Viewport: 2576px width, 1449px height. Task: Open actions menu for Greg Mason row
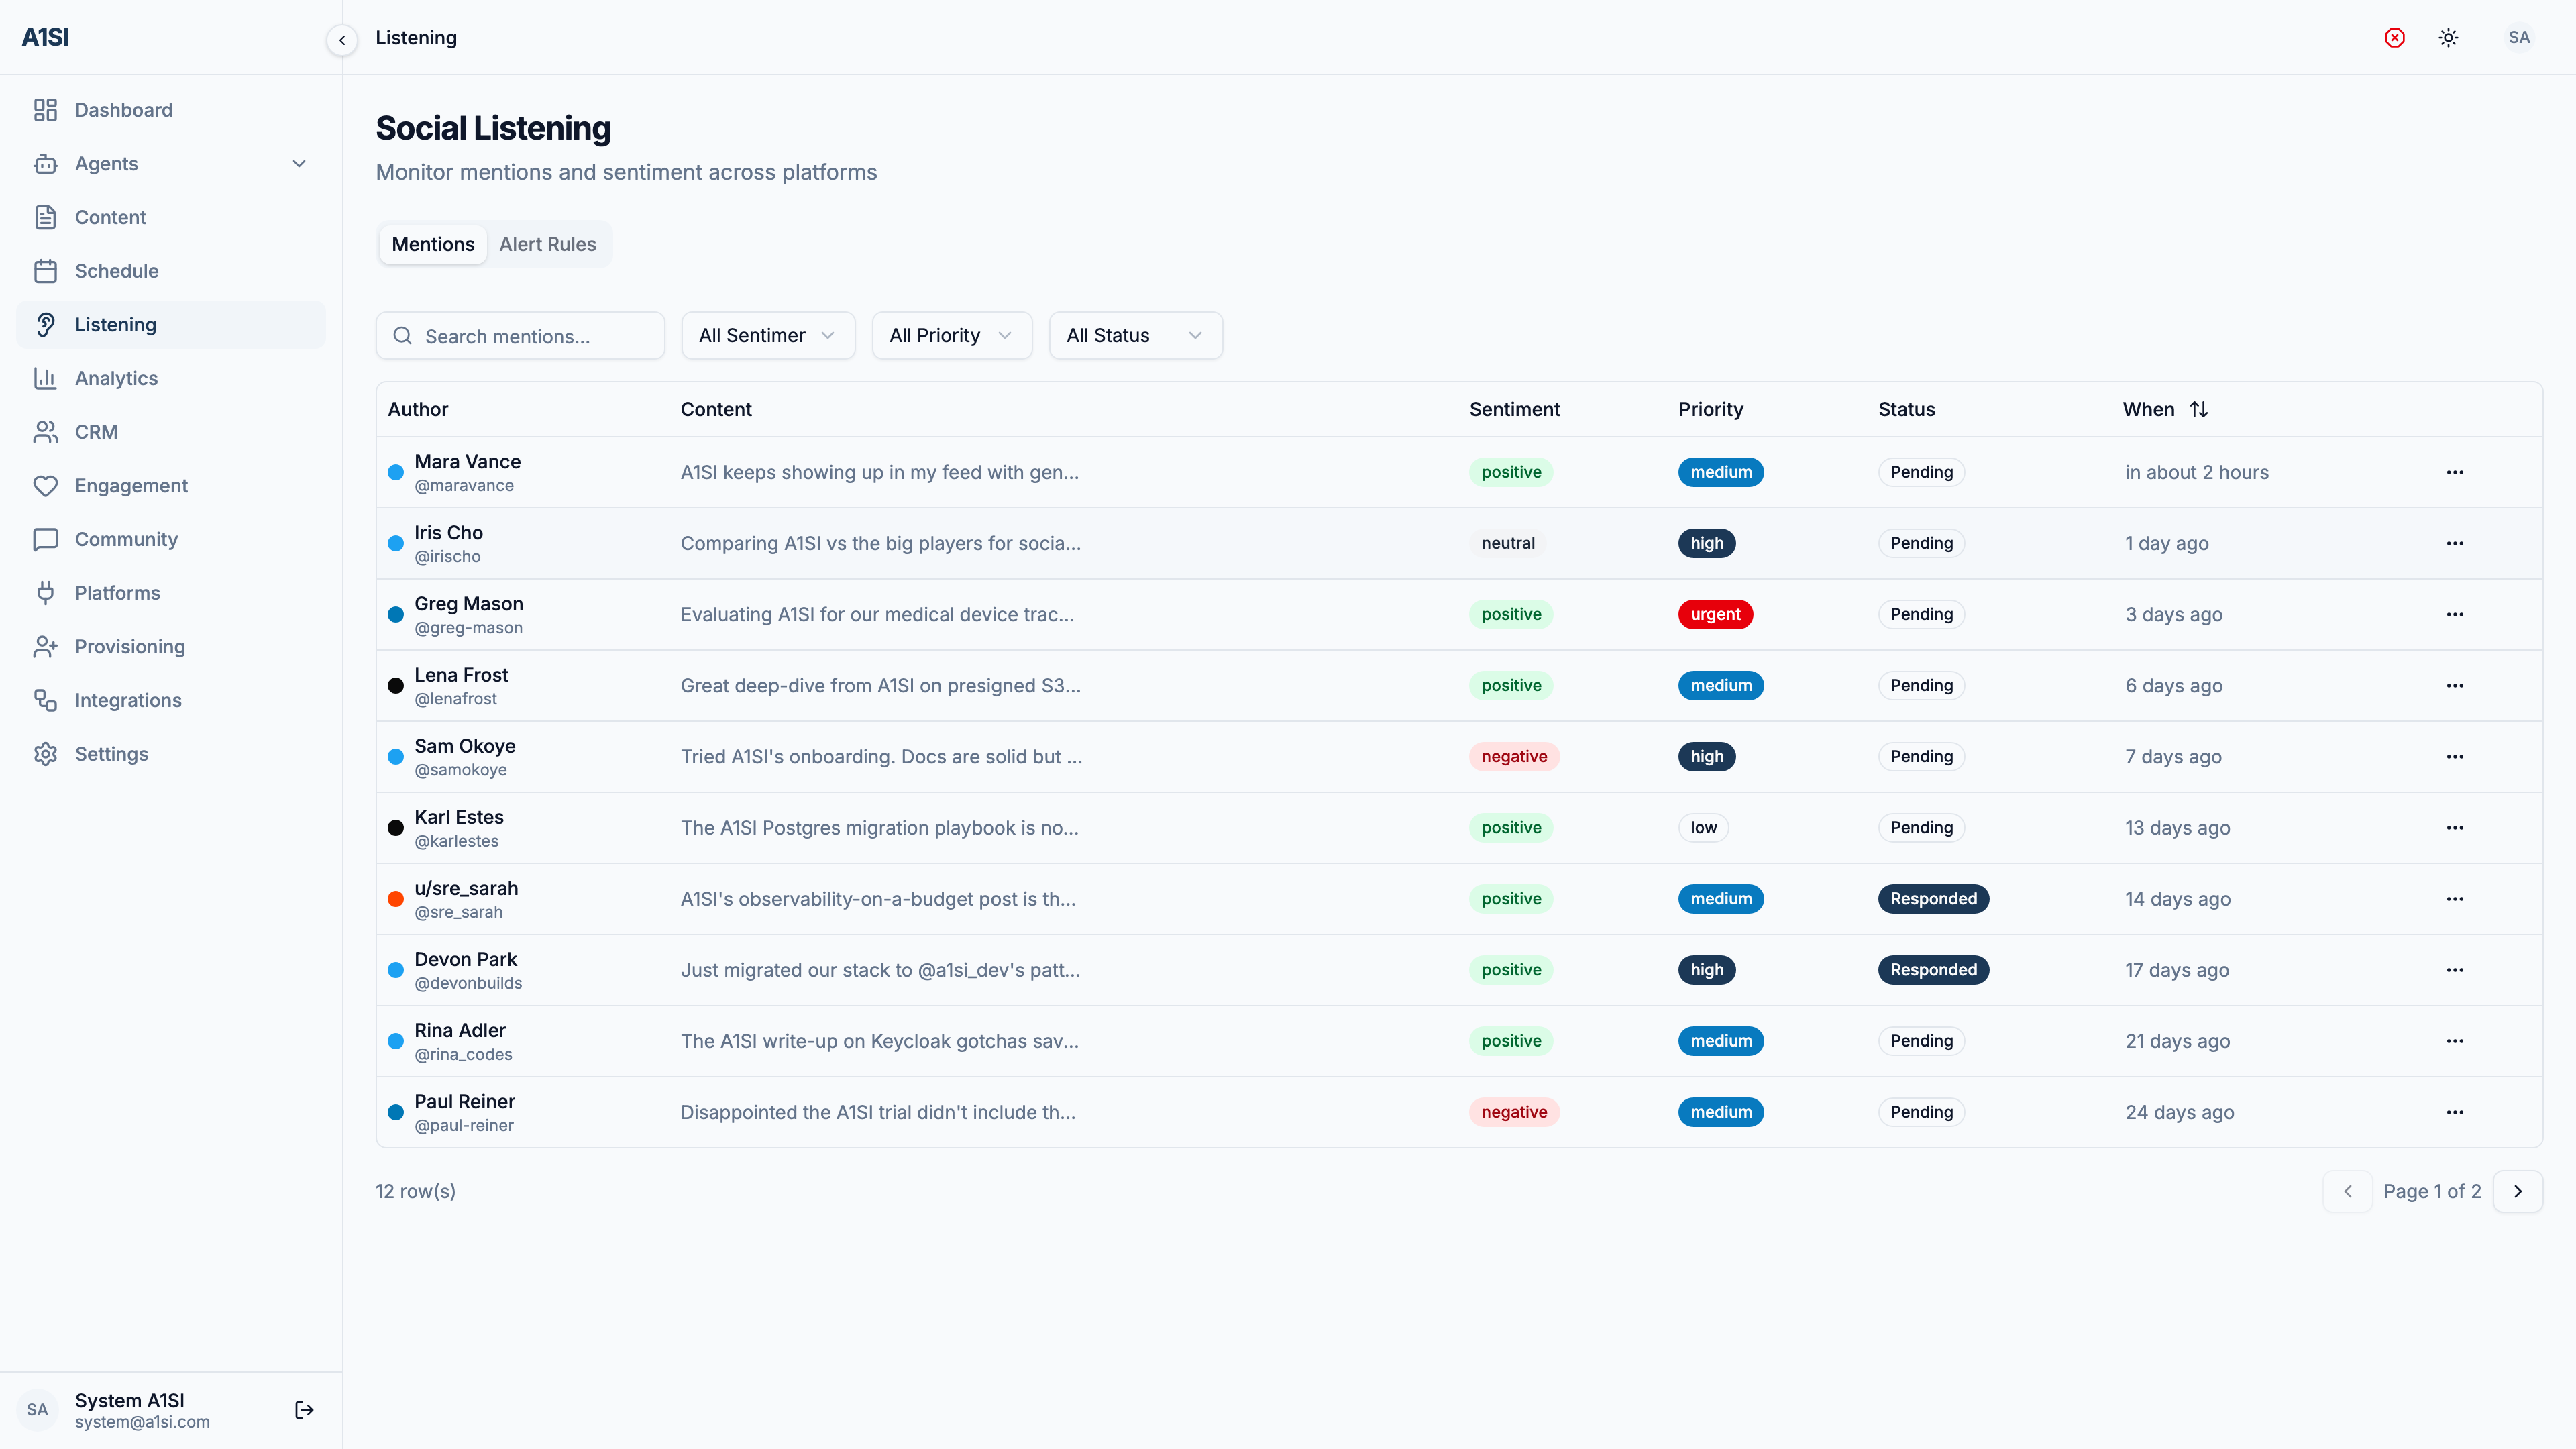[x=2455, y=614]
